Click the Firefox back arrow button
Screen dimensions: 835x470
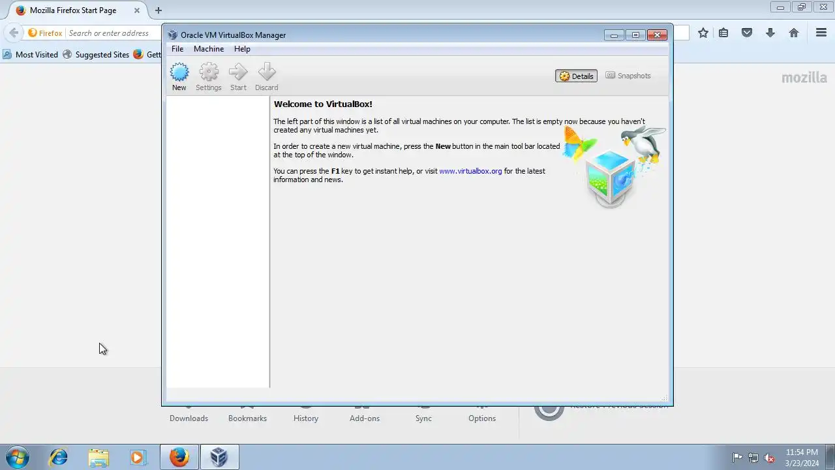14,33
